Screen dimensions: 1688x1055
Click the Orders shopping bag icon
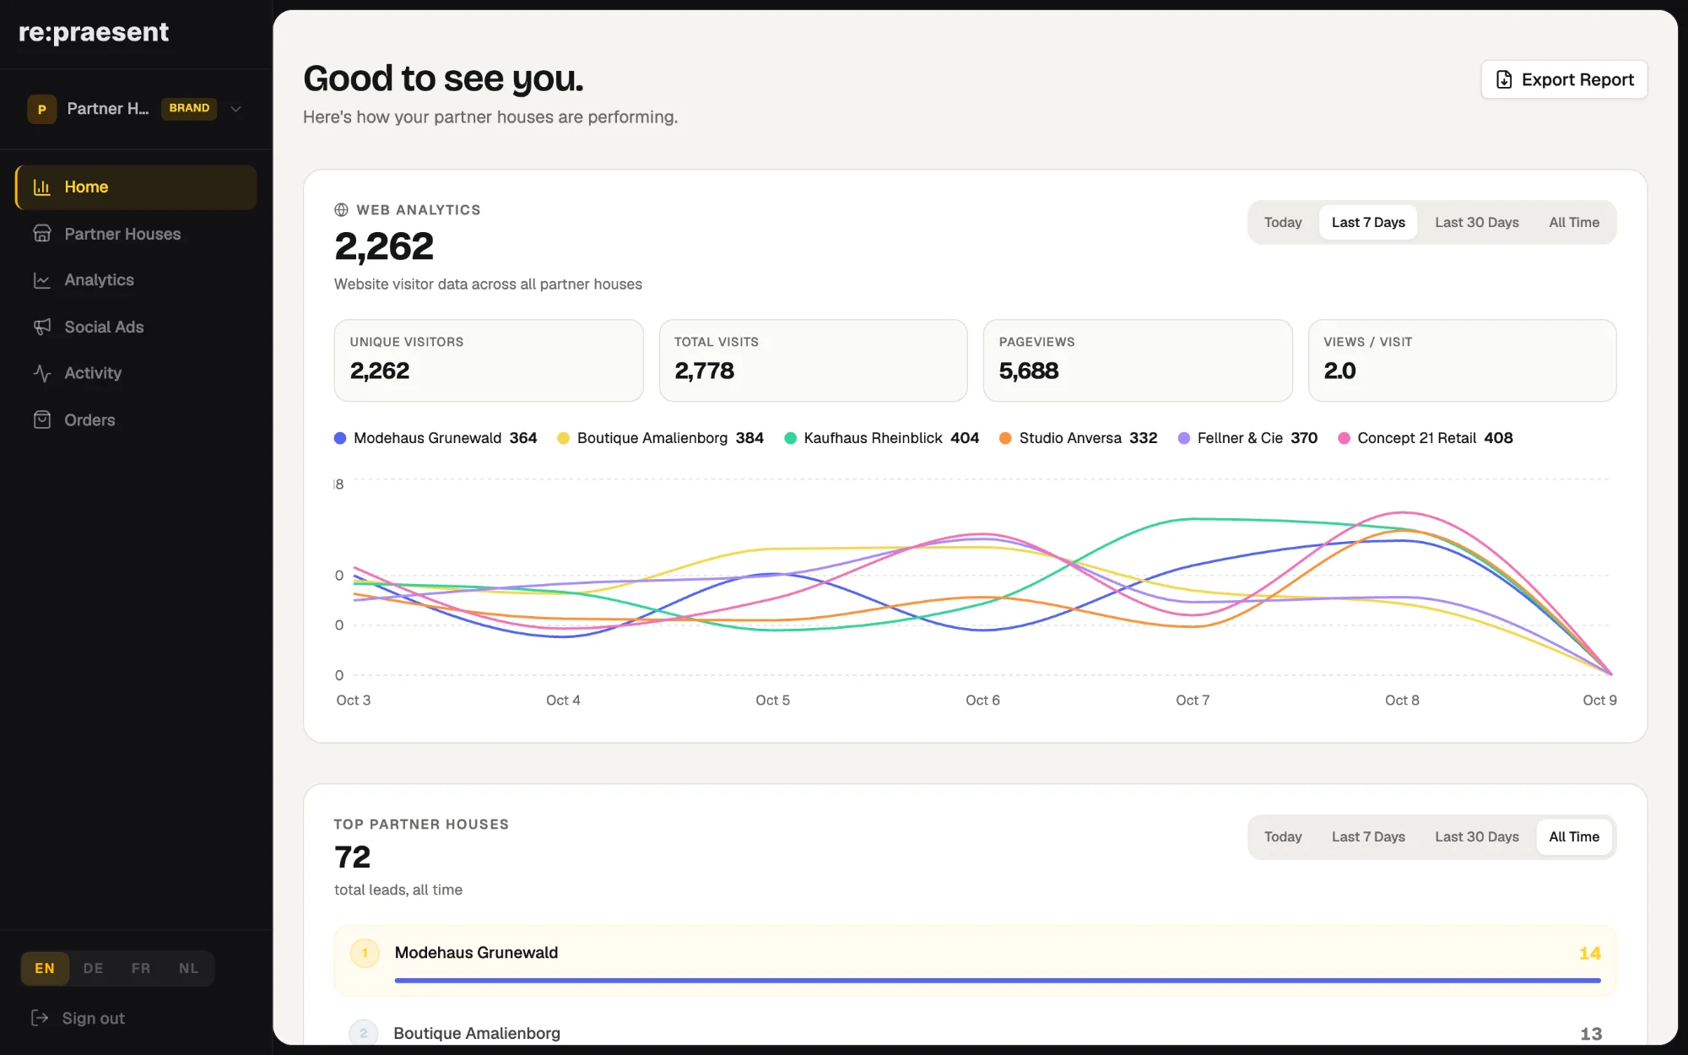(x=42, y=419)
